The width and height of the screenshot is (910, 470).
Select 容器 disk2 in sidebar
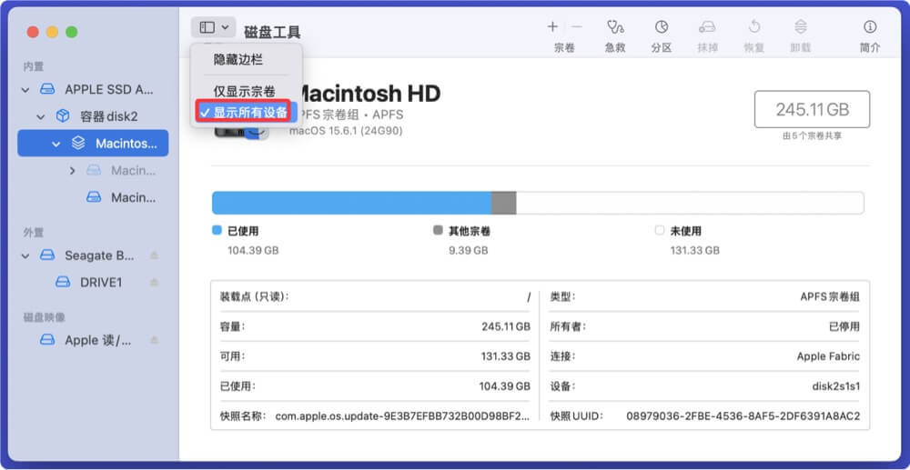coord(93,116)
